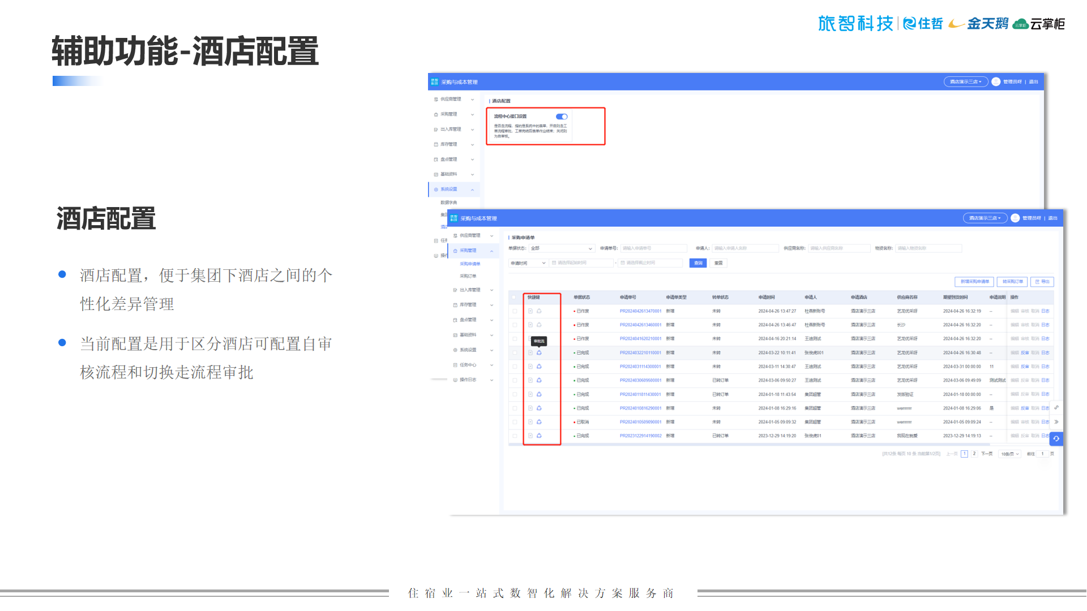The height and width of the screenshot is (611, 1087).
Task: Click the blue customer service floating headset icon
Action: click(1056, 438)
